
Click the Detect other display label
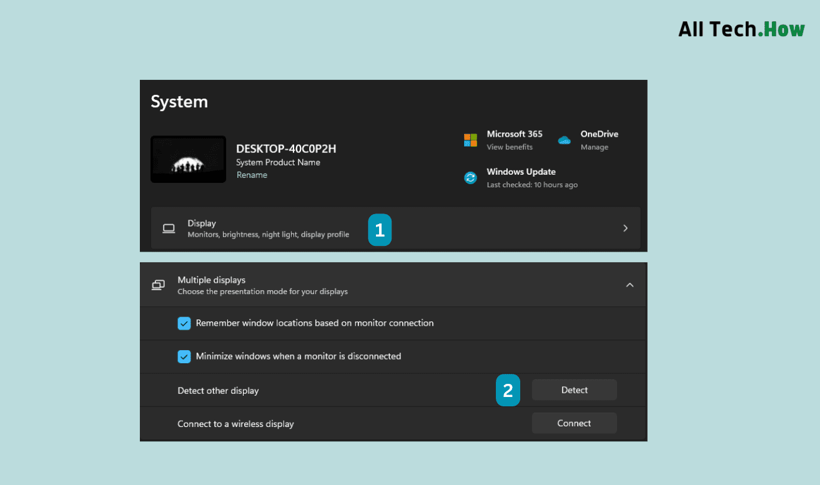coord(218,391)
